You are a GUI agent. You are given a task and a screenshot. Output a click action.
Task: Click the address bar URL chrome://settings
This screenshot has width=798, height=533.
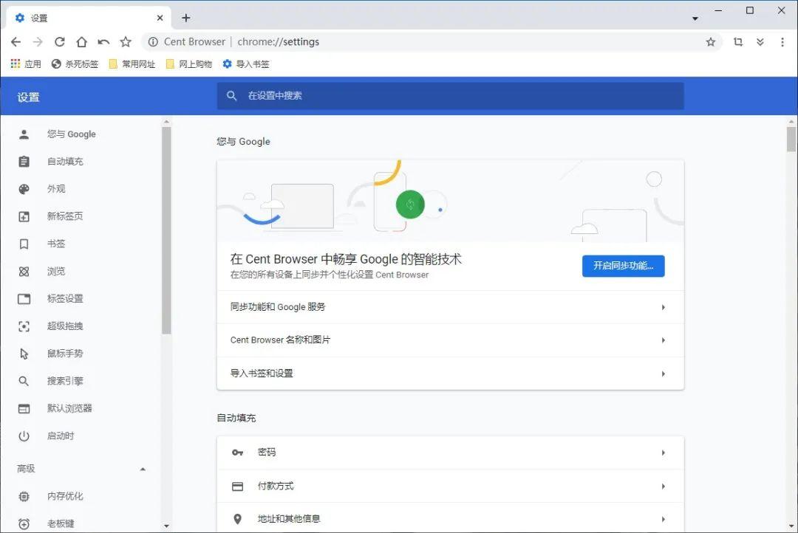pos(279,41)
